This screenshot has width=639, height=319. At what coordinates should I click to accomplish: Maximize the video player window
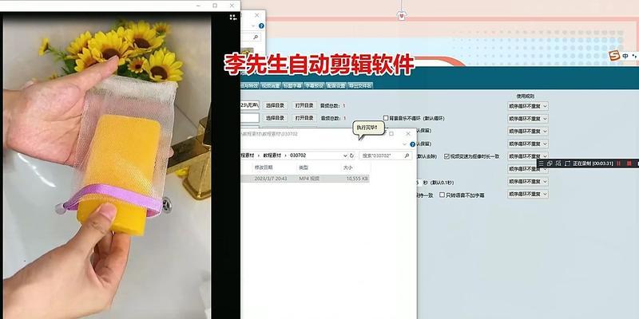(215, 6)
